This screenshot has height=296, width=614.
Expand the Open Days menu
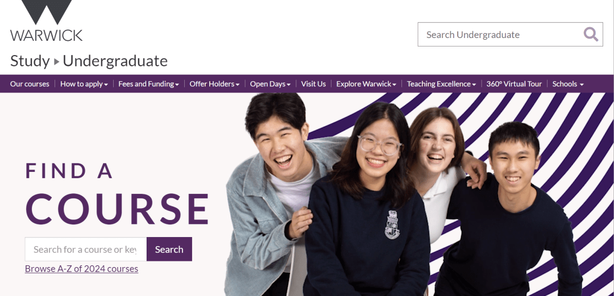[270, 84]
